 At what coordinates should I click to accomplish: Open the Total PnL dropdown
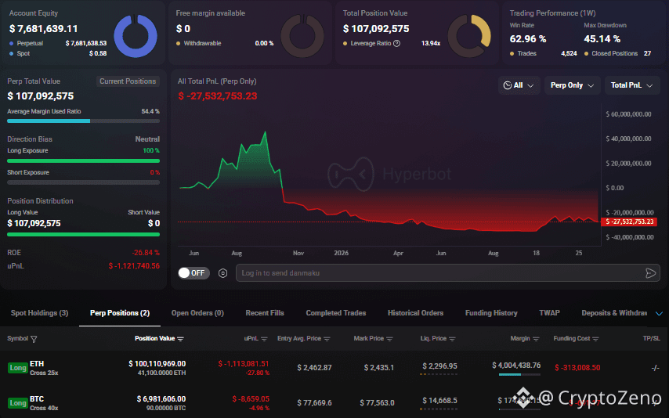(632, 85)
